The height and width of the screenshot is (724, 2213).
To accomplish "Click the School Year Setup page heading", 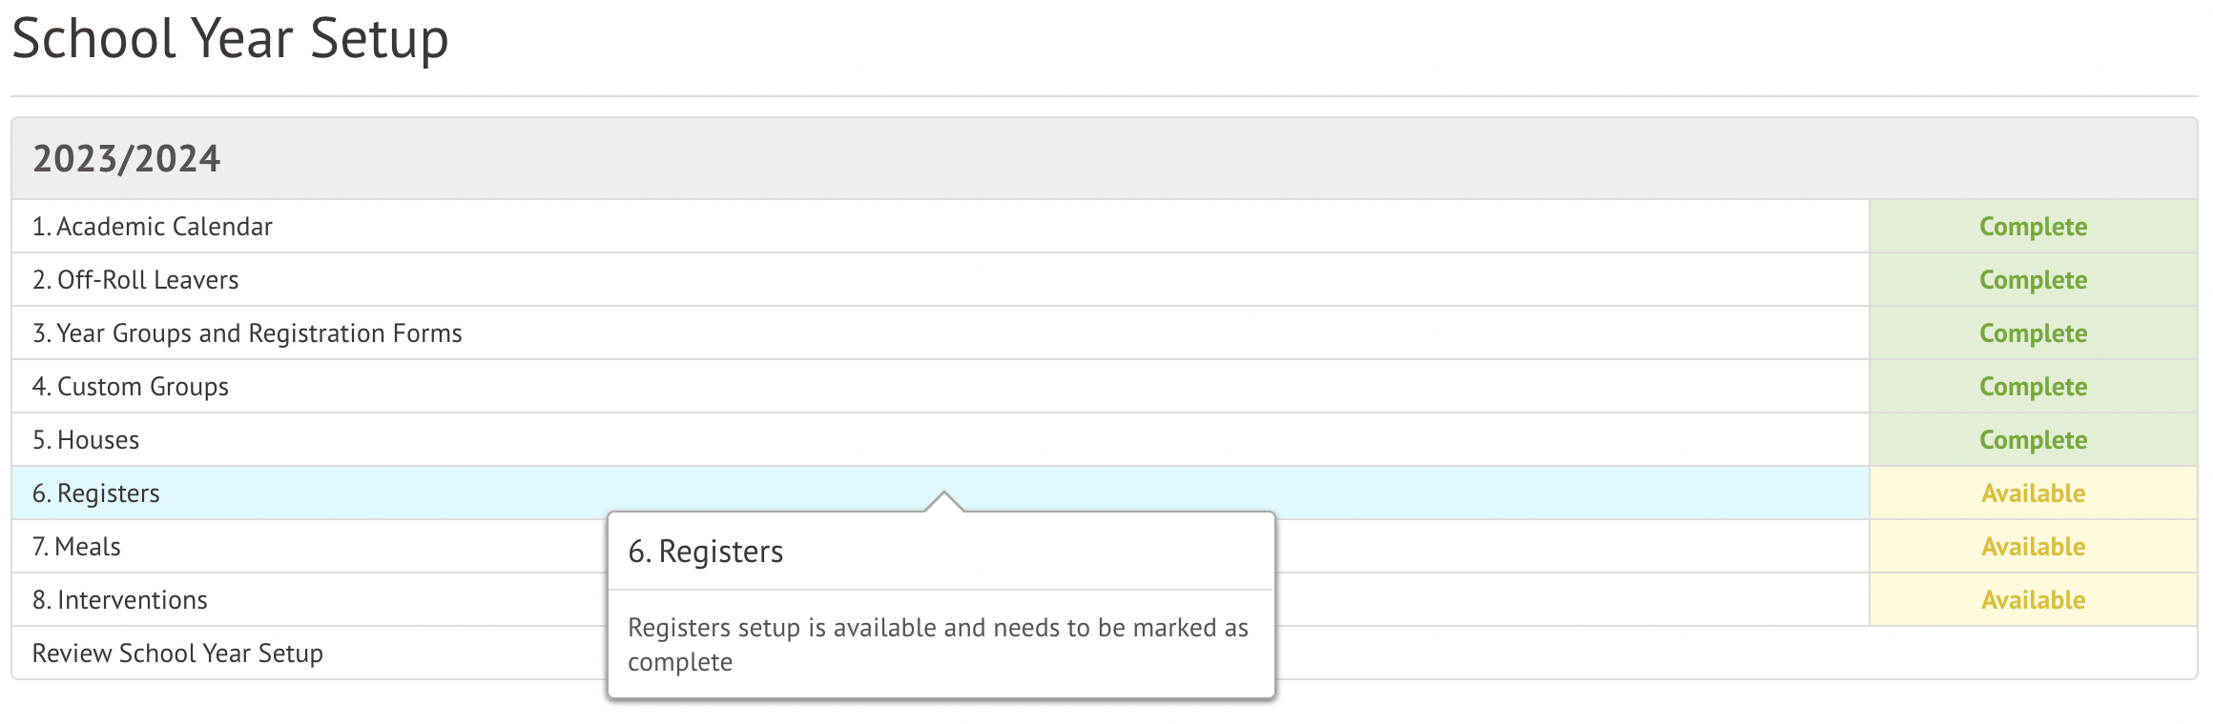I will [230, 39].
